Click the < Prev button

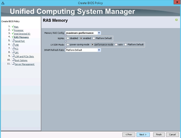pos(129,135)
